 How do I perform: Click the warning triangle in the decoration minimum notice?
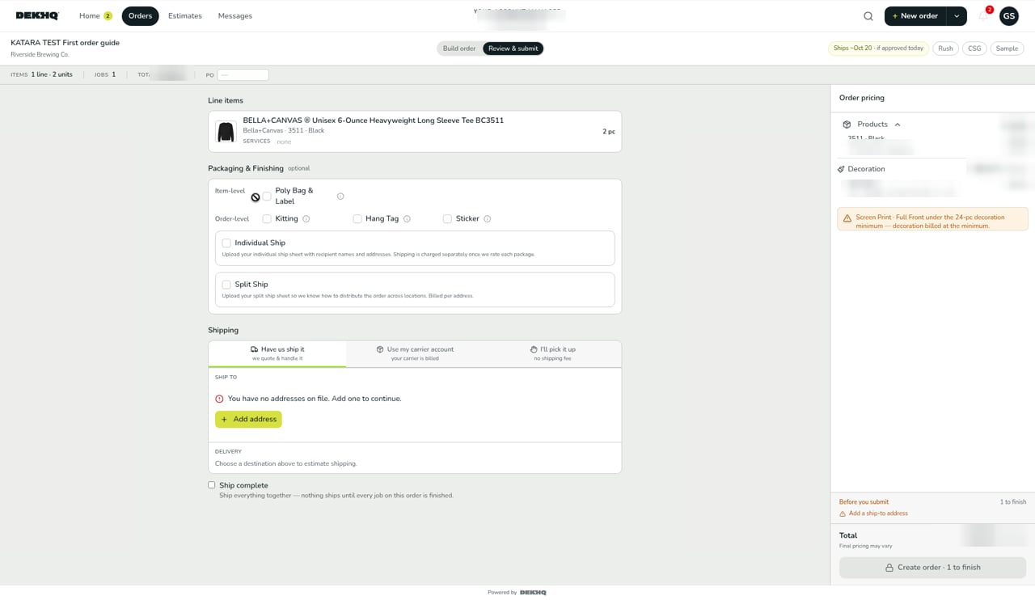(847, 218)
